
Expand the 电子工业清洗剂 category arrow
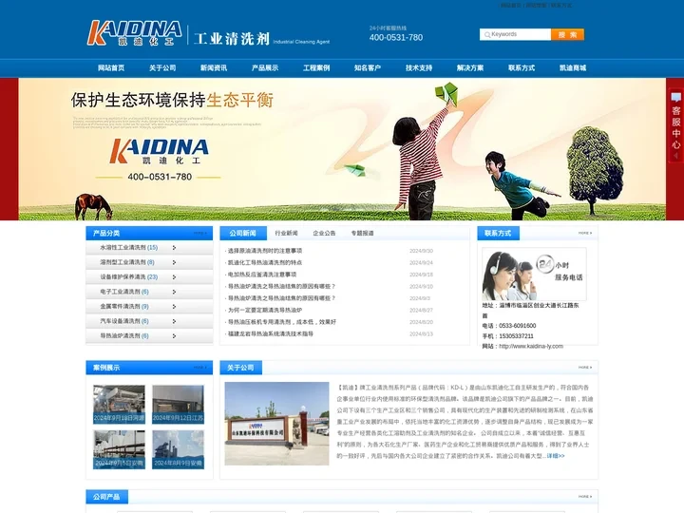(x=174, y=292)
